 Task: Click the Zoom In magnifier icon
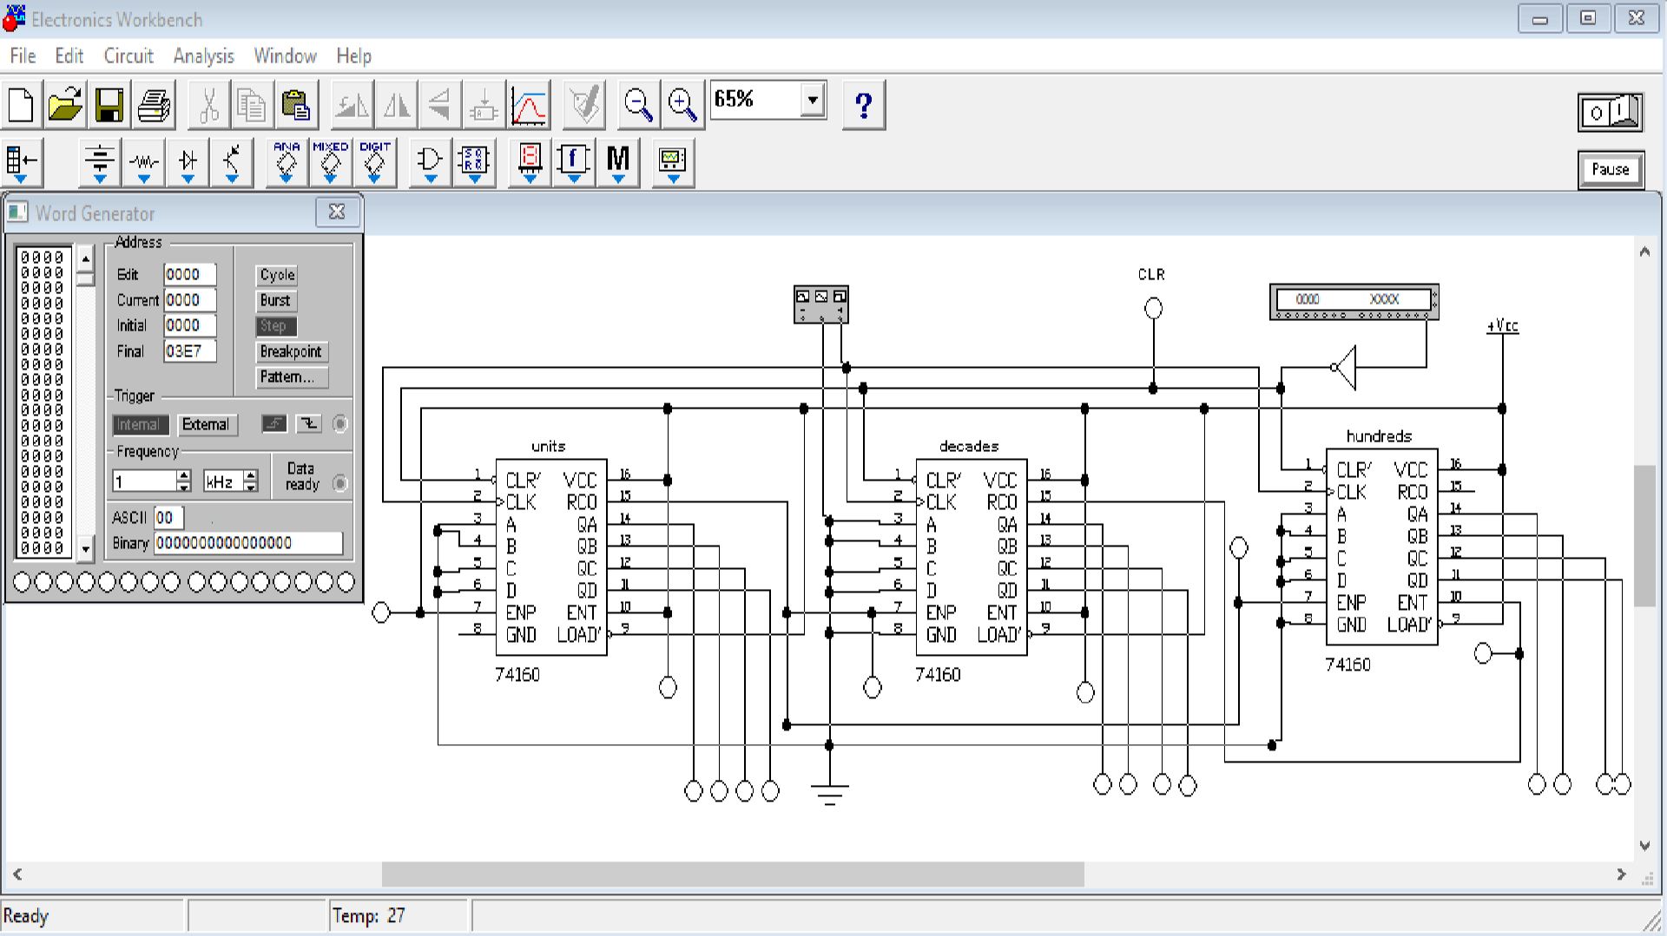pyautogui.click(x=682, y=106)
